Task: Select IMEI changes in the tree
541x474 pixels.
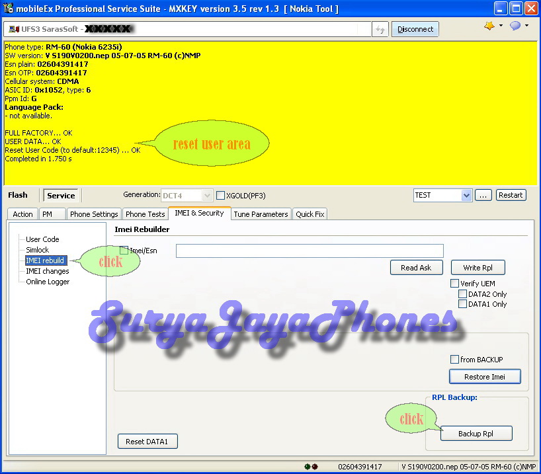Action: tap(48, 271)
